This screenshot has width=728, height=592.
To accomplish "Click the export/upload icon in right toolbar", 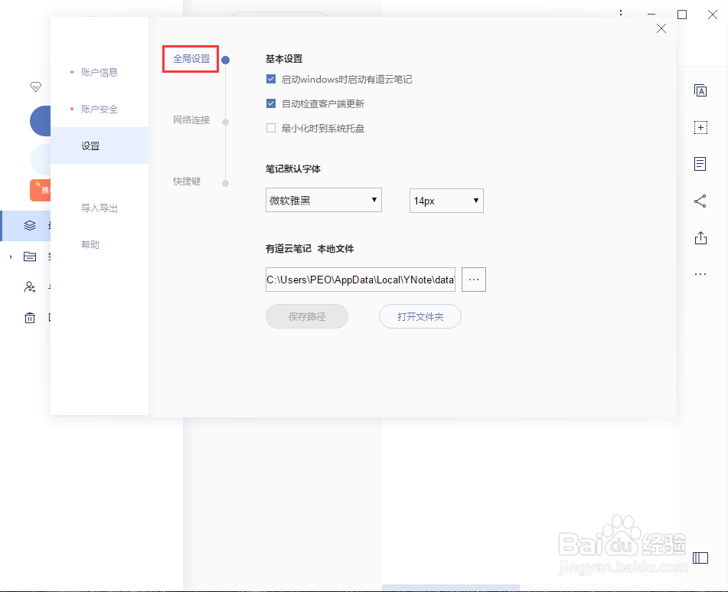I will (x=700, y=237).
